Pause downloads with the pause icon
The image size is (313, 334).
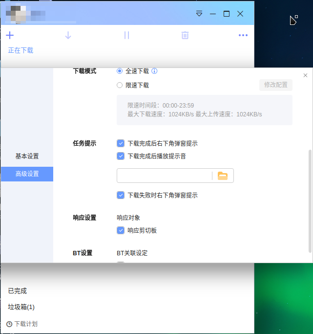point(126,35)
